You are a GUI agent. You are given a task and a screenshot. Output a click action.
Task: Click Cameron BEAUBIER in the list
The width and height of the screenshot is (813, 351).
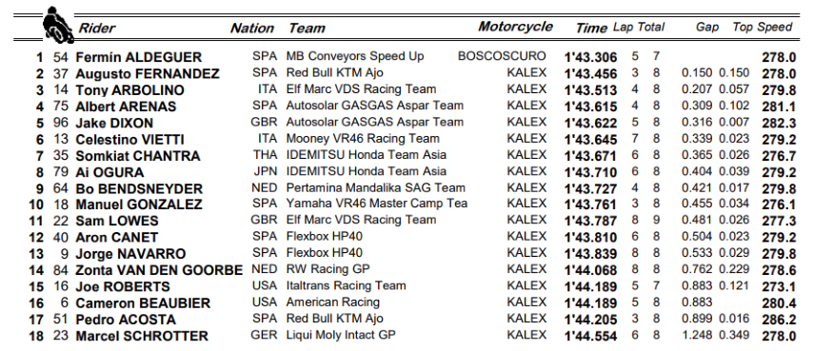[x=143, y=302]
